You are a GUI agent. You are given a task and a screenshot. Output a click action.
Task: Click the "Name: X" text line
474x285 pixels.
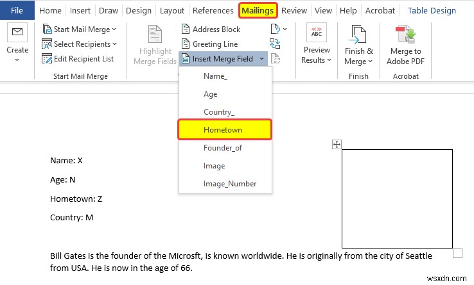pyautogui.click(x=66, y=161)
